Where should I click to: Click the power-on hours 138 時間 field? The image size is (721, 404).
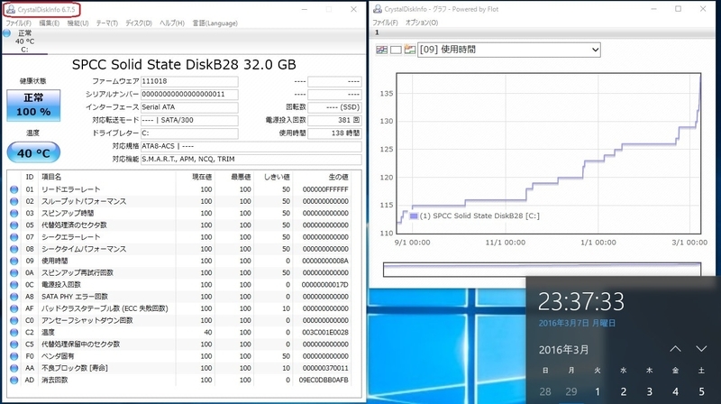pyautogui.click(x=334, y=133)
